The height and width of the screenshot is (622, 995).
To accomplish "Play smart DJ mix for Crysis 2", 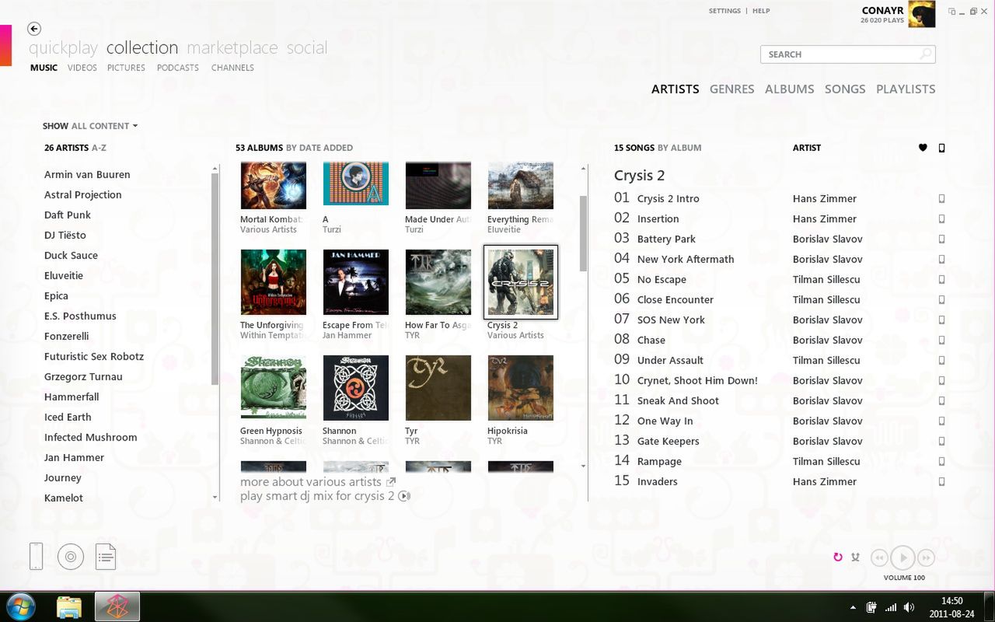I will (x=325, y=496).
